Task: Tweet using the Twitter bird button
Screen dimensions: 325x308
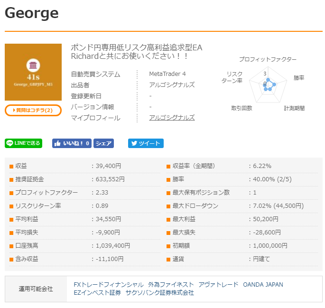Action: pos(146,143)
